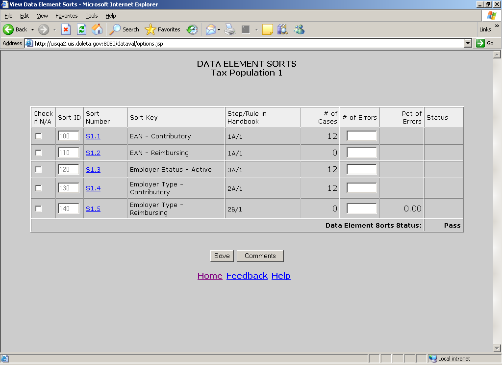Refresh the page with the Refresh icon
The height and width of the screenshot is (365, 502).
81,29
